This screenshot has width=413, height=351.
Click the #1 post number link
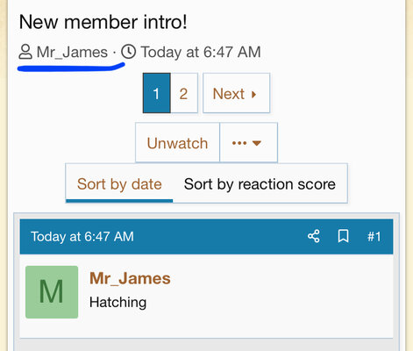(x=374, y=236)
